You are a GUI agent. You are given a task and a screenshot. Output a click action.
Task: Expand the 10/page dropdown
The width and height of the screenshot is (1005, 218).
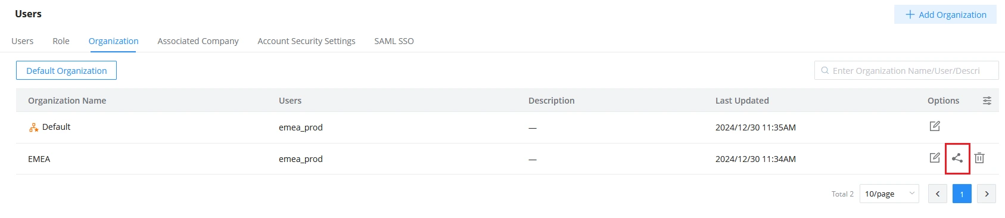889,194
